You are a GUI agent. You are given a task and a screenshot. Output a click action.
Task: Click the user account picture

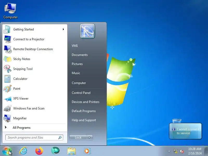pyautogui.click(x=87, y=31)
